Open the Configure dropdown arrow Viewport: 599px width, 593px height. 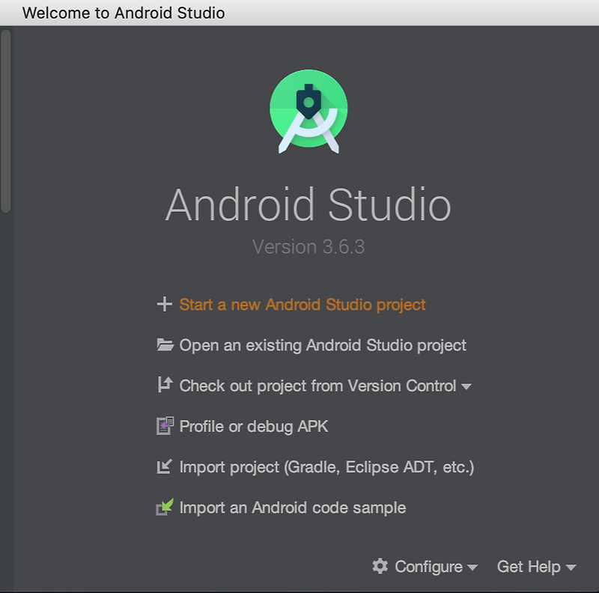pyautogui.click(x=472, y=568)
